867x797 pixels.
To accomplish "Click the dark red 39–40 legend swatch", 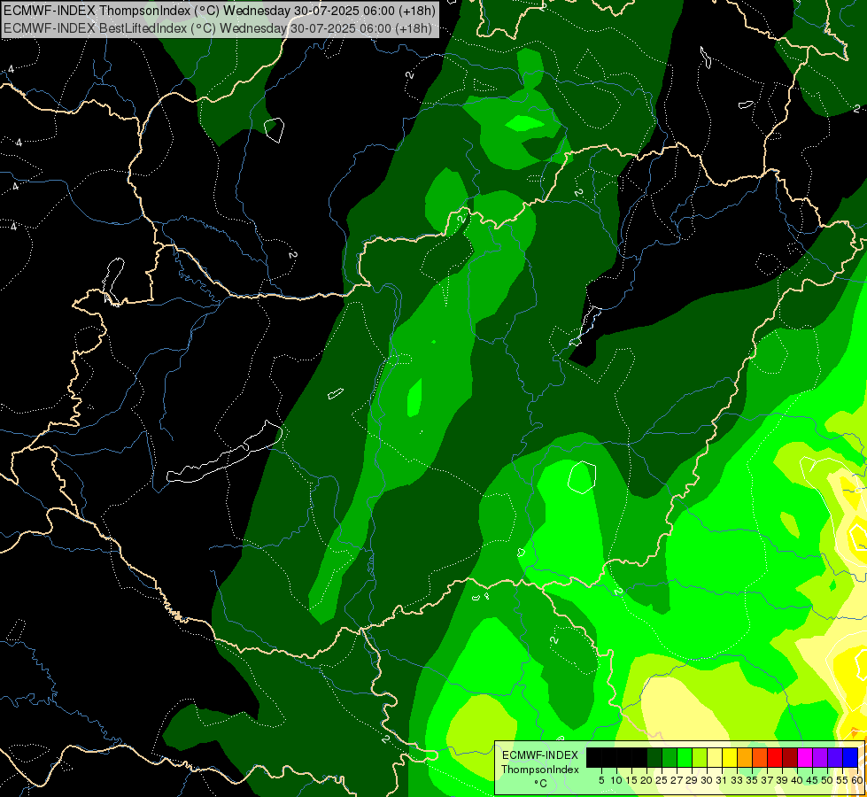I will coord(790,757).
